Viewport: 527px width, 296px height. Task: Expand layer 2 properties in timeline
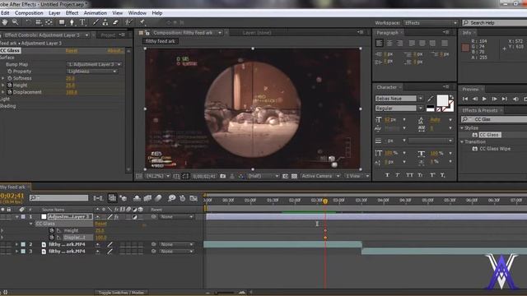click(x=16, y=244)
